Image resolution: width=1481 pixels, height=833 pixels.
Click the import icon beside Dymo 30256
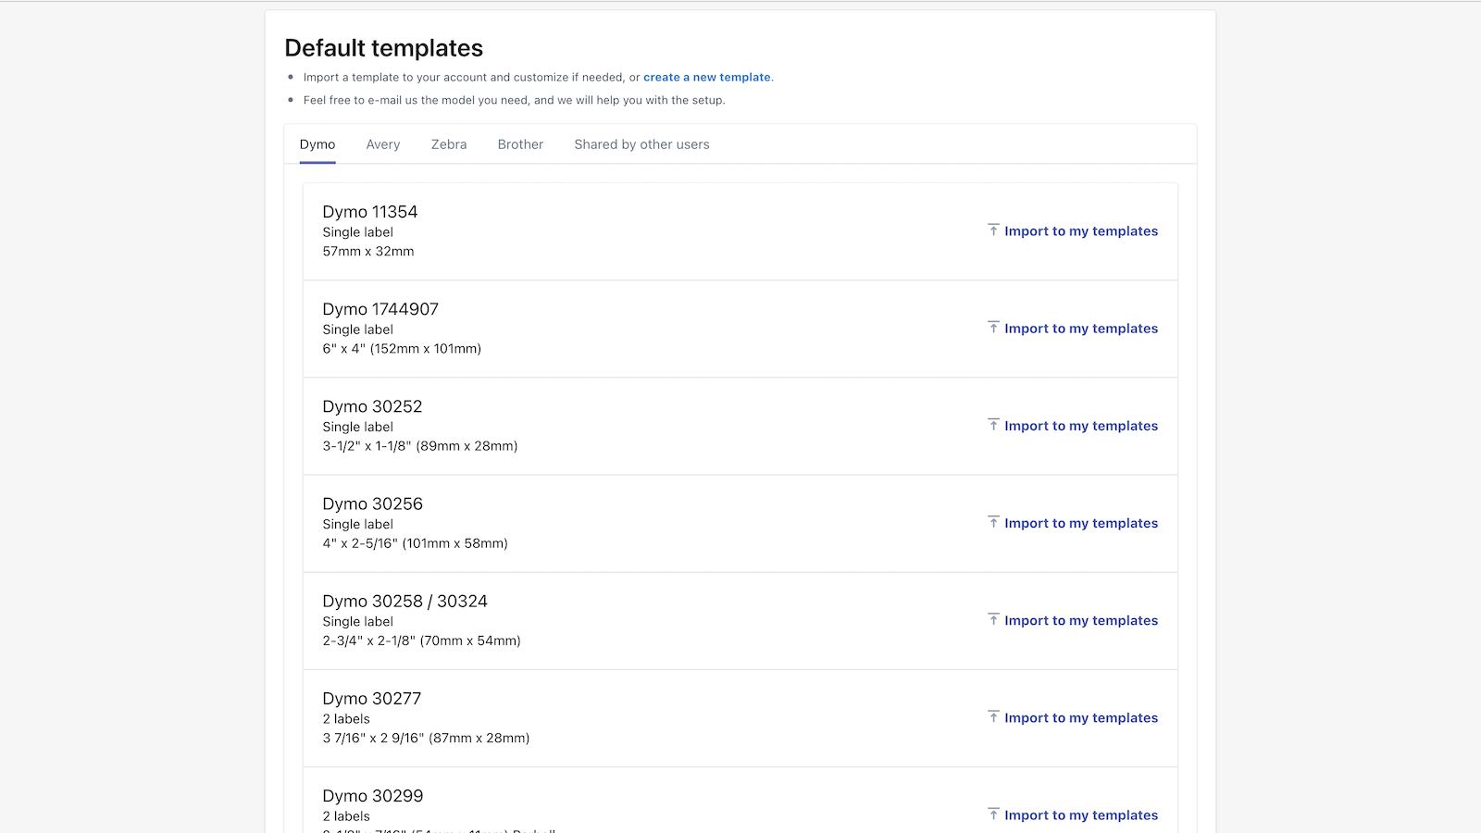993,522
